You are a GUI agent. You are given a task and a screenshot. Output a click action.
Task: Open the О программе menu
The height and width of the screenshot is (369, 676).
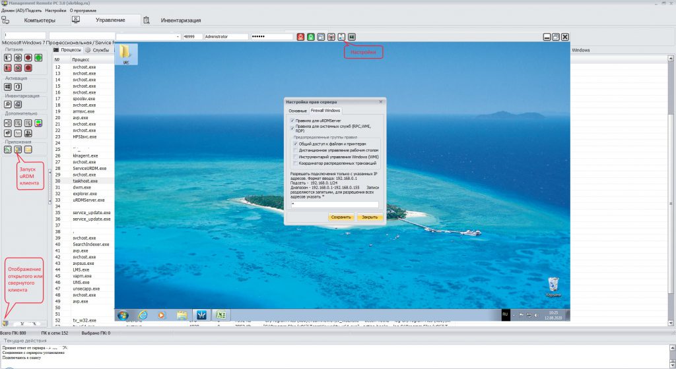[83, 11]
